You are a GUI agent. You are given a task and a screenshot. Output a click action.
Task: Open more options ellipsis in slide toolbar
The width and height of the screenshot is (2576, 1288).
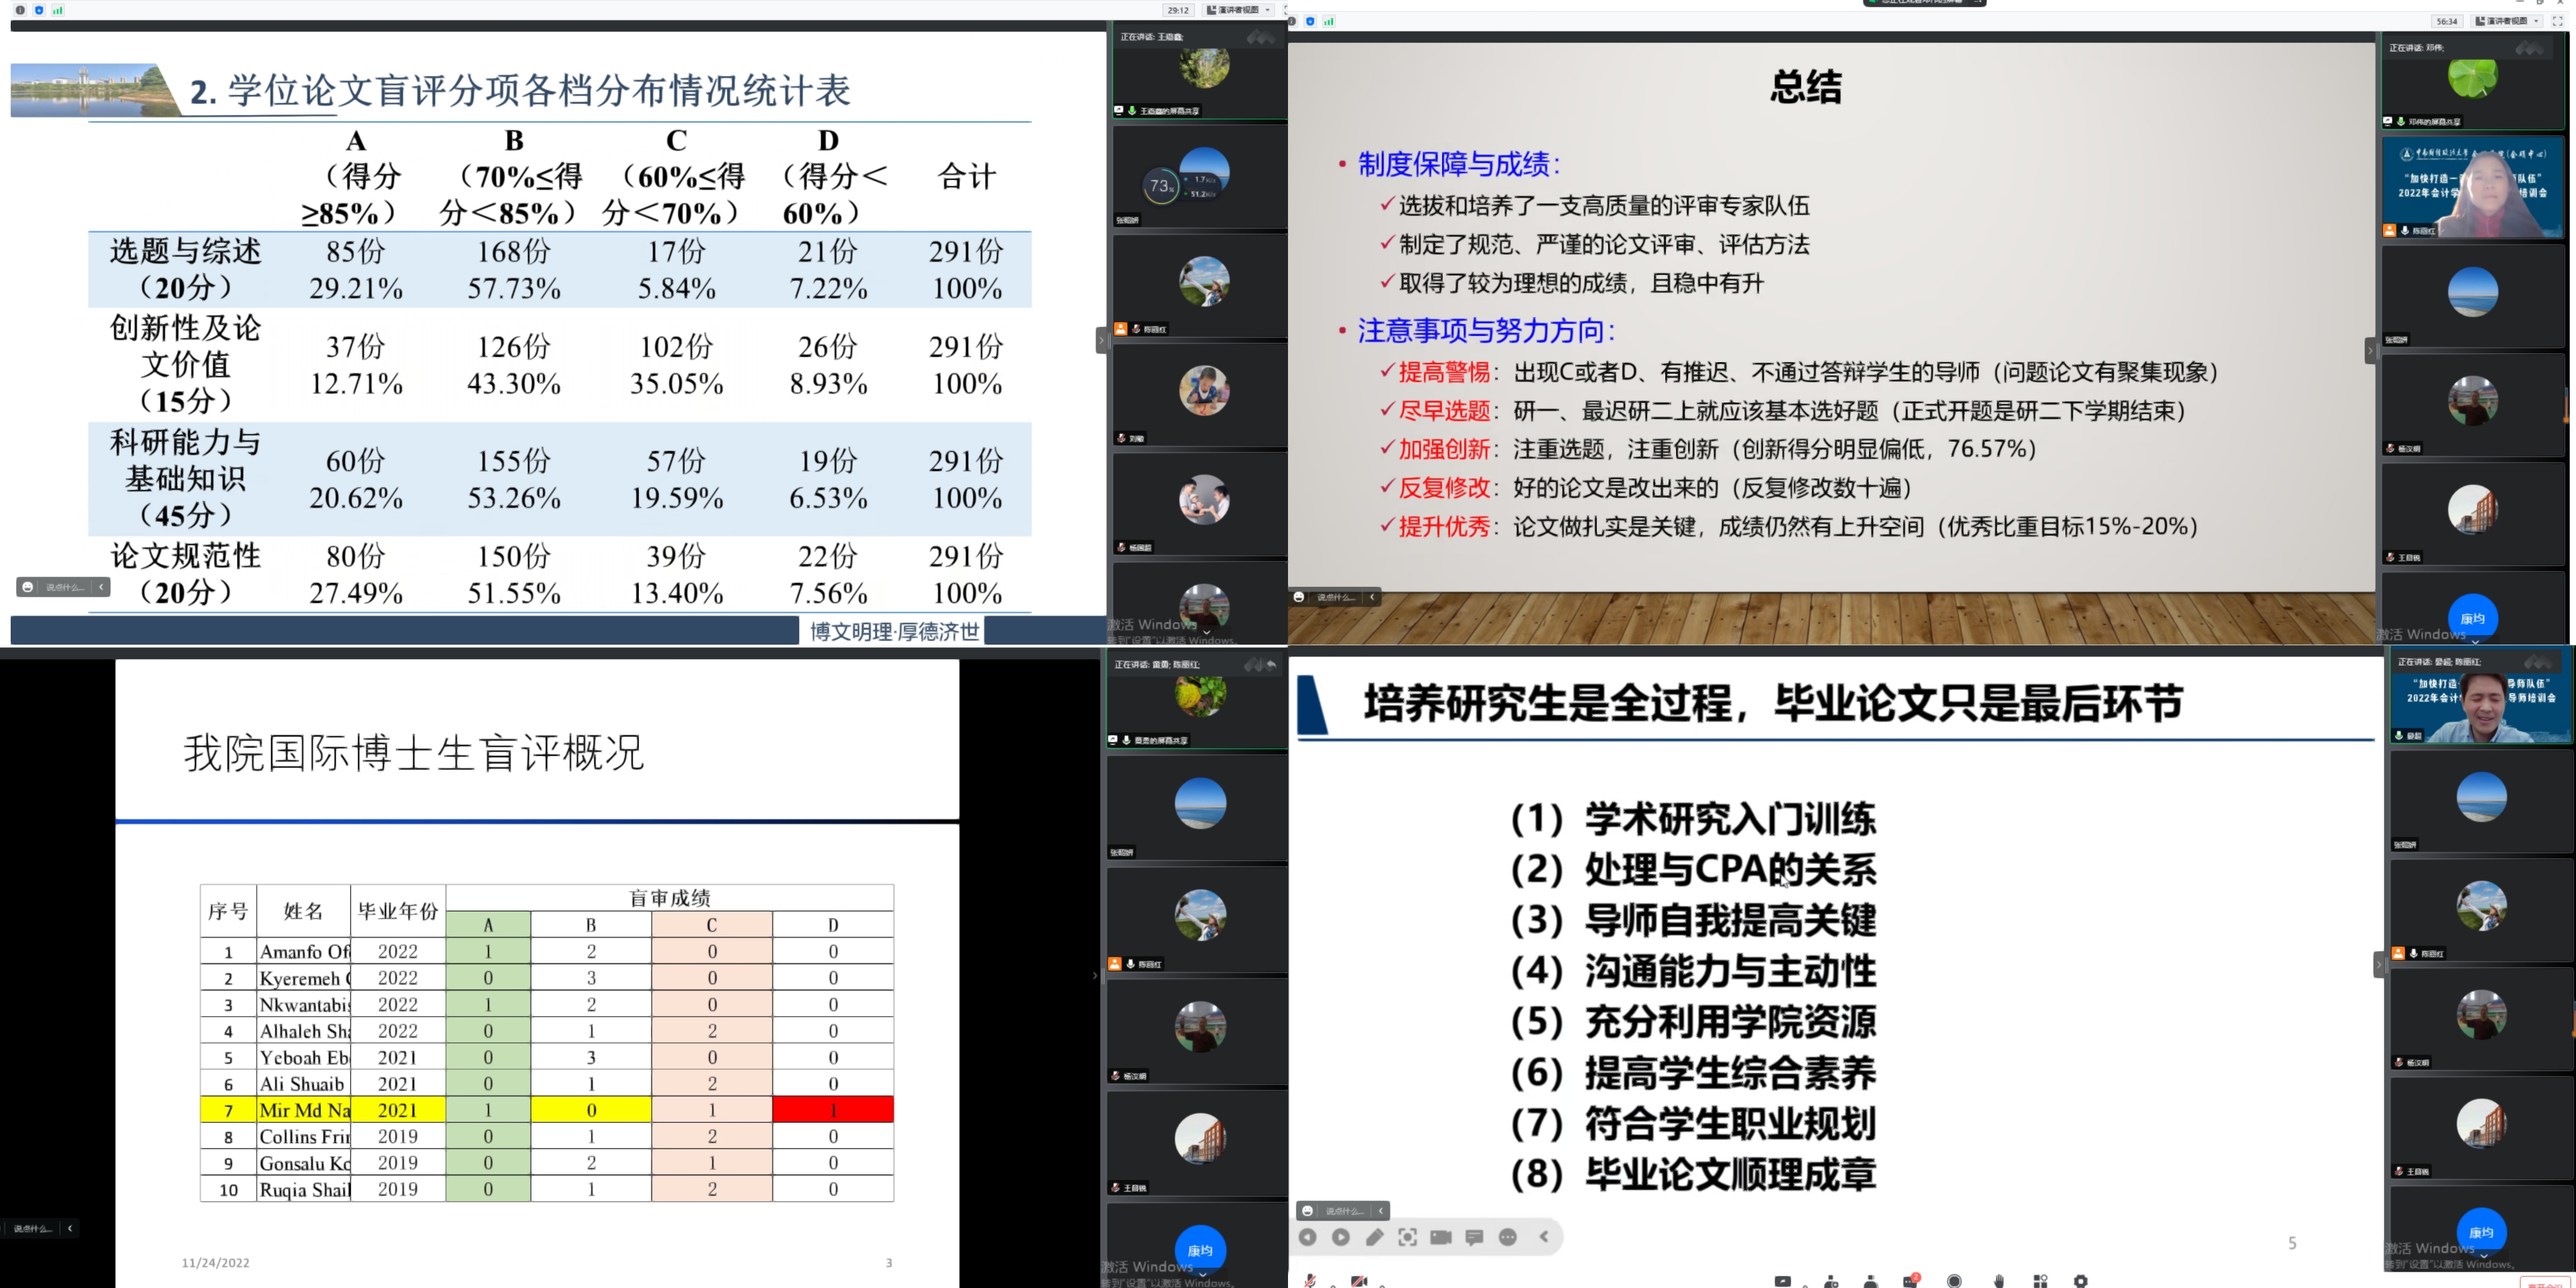tap(1508, 1237)
